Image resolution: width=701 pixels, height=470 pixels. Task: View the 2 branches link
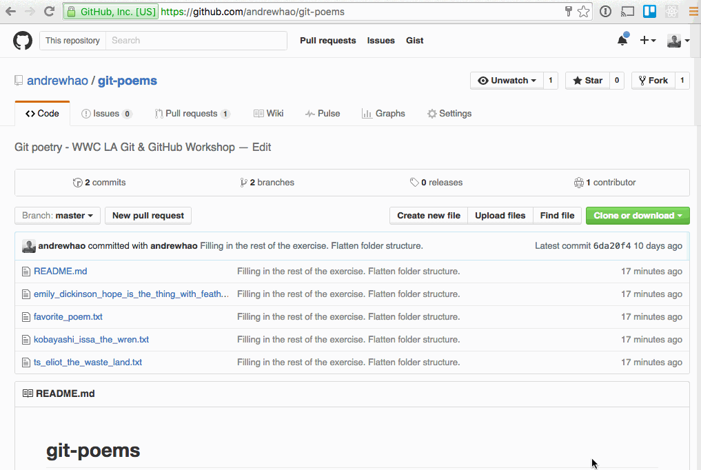(267, 183)
